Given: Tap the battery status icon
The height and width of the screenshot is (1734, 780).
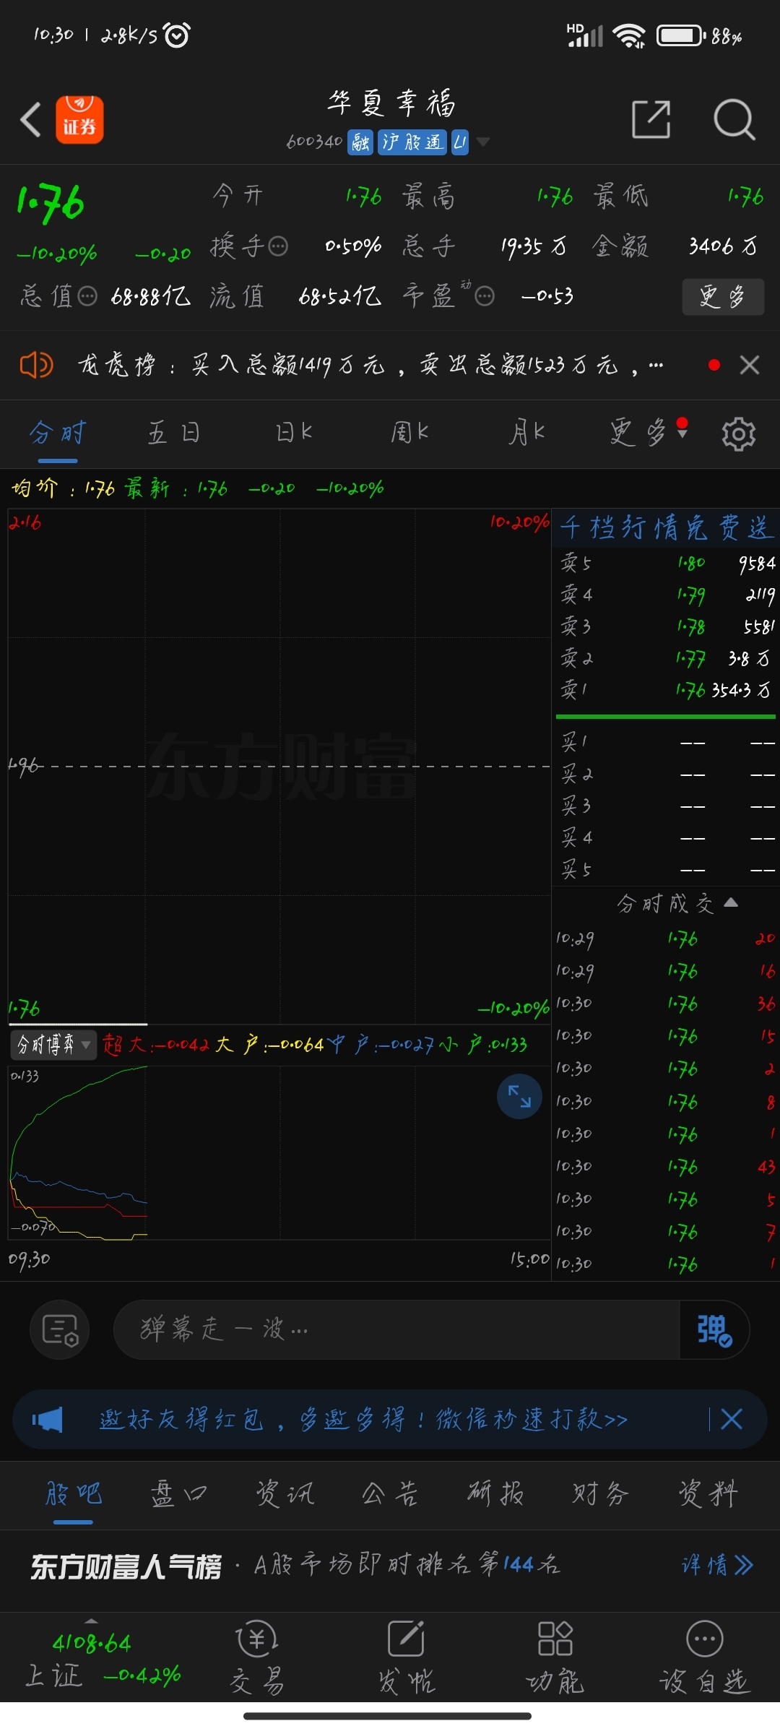Looking at the screenshot, I should coord(681,35).
